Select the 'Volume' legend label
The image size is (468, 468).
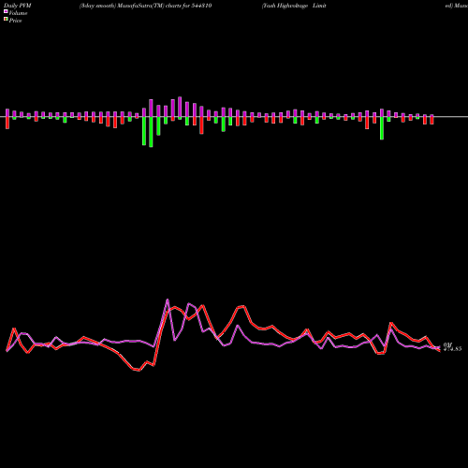(x=18, y=13)
